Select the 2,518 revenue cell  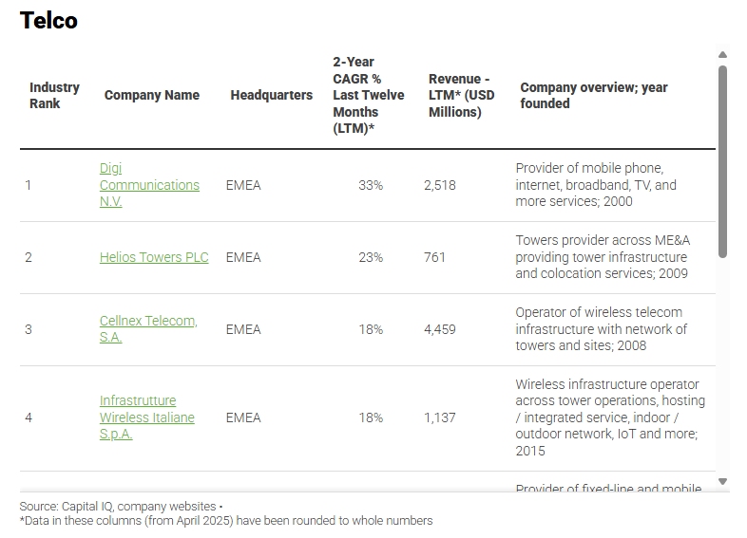point(440,185)
